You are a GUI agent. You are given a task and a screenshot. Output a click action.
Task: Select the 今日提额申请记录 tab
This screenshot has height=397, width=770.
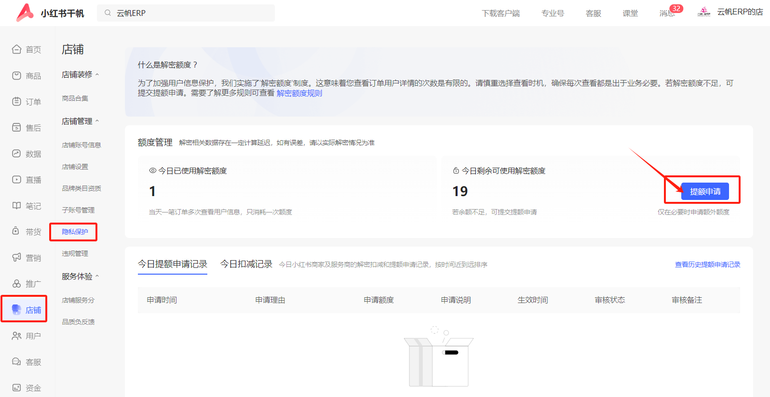[172, 264]
